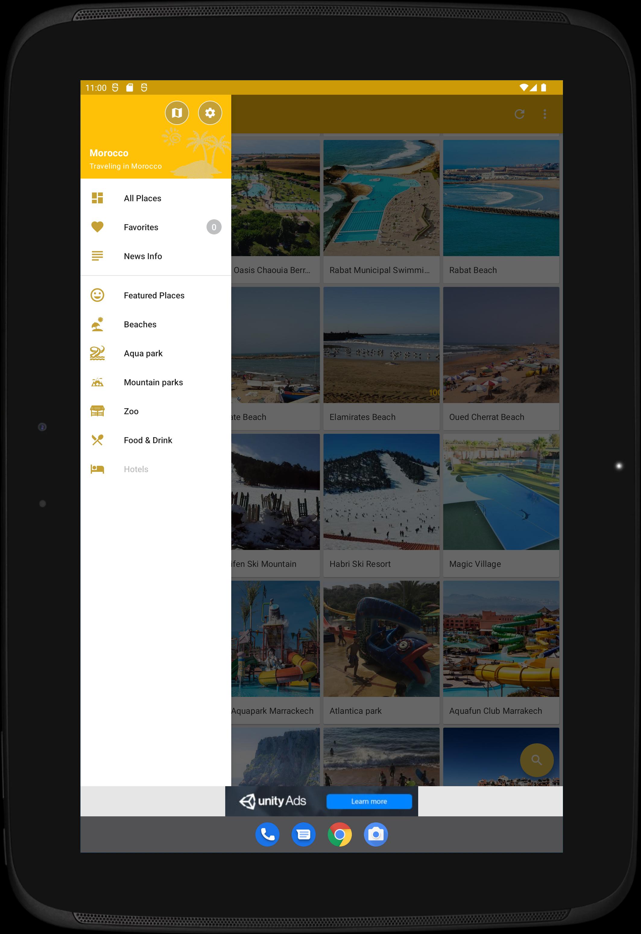This screenshot has height=934, width=641.
Task: Open News Info section
Action: pos(156,256)
